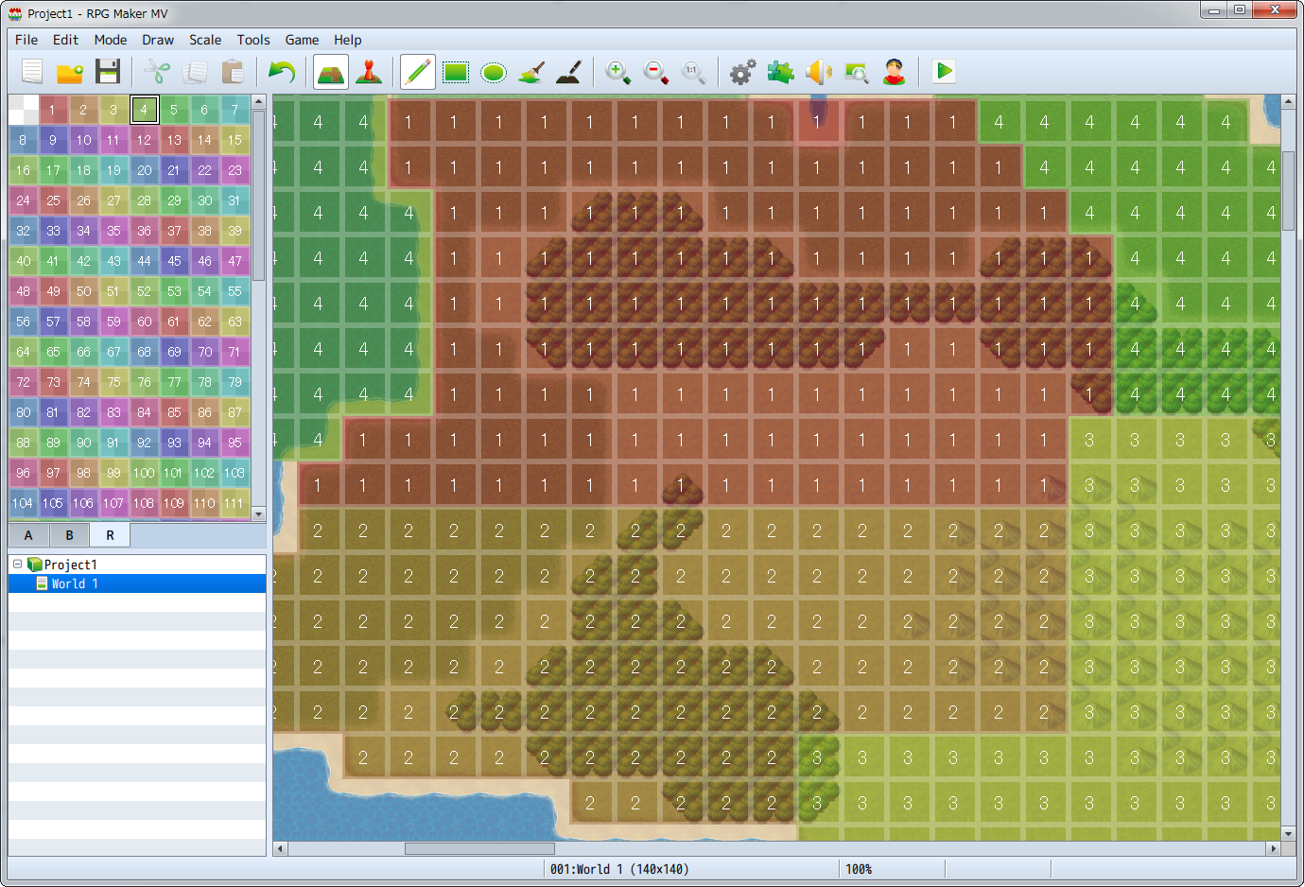
Task: Select the Pencil drawing tool
Action: [418, 72]
